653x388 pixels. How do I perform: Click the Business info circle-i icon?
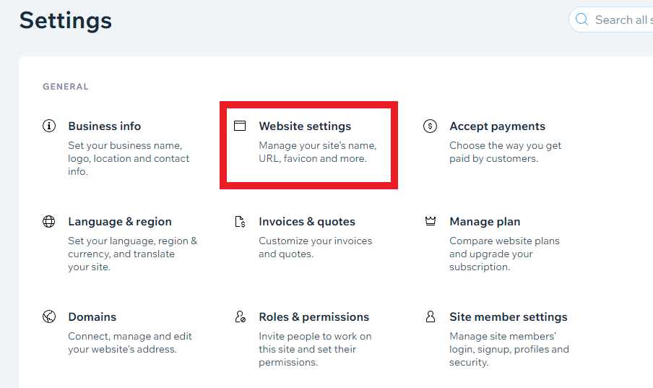click(x=49, y=126)
